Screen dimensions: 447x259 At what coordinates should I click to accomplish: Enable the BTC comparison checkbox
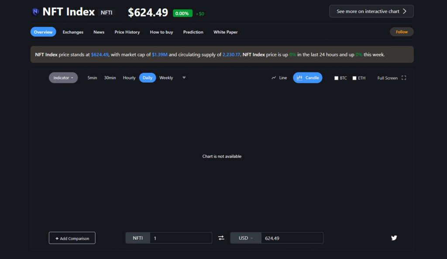click(337, 78)
